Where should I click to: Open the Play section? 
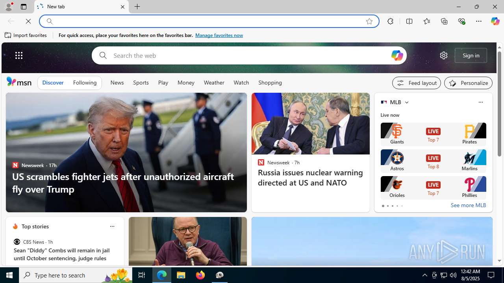point(163,83)
